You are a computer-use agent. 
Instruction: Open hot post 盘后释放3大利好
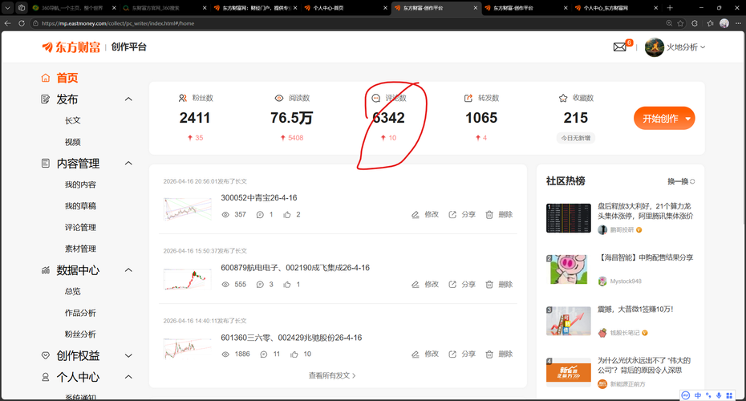[x=645, y=211]
